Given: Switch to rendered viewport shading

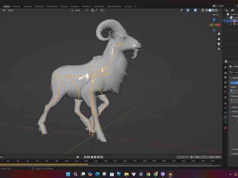Looking at the screenshot, I should point(216,10).
